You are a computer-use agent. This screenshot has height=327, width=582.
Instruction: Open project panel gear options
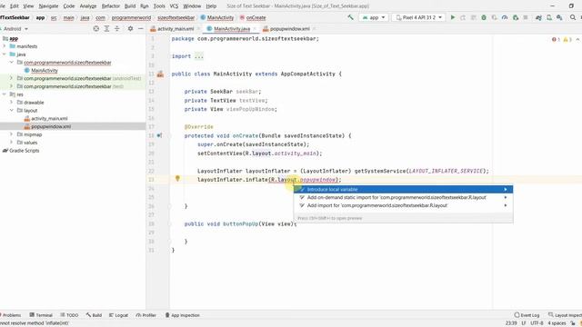(x=130, y=28)
